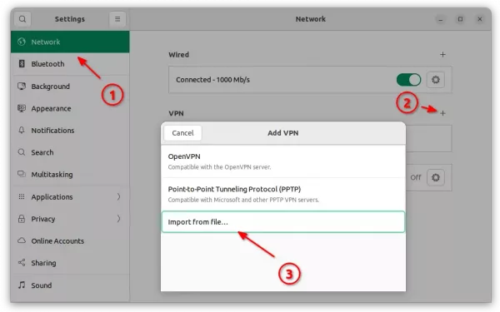This screenshot has width=500, height=312.
Task: Expand Privacy submenu chevron
Action: click(x=118, y=219)
